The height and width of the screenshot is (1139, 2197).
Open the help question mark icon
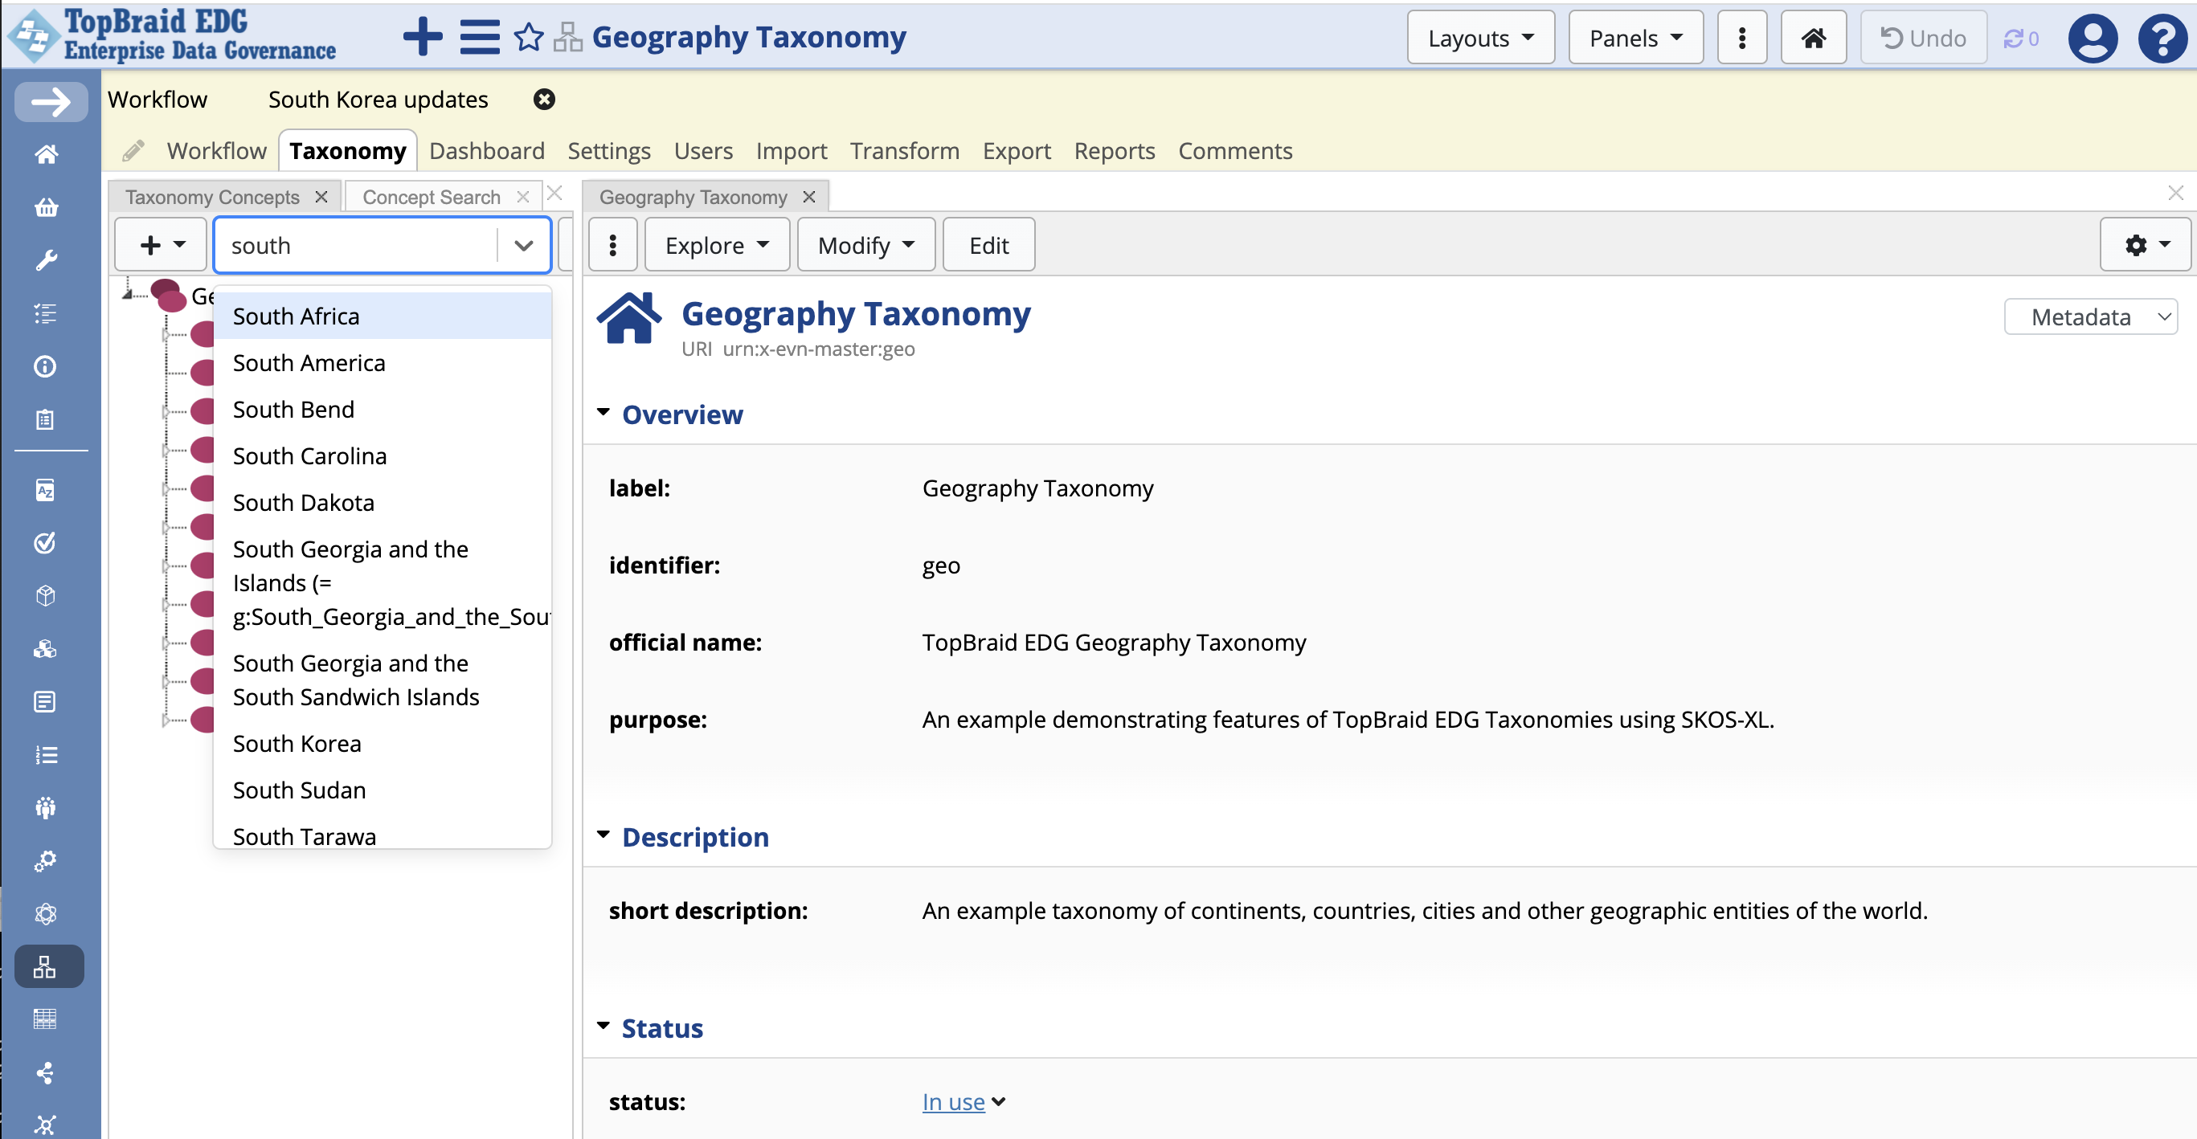[x=2162, y=38]
